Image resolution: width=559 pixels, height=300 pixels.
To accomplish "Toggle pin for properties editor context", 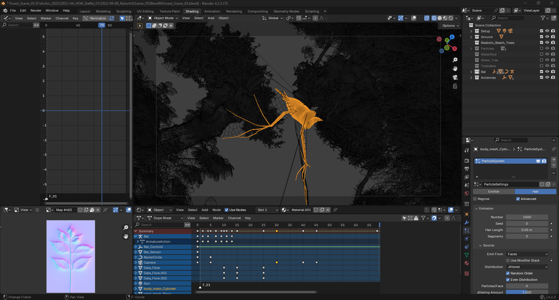I will (x=553, y=149).
